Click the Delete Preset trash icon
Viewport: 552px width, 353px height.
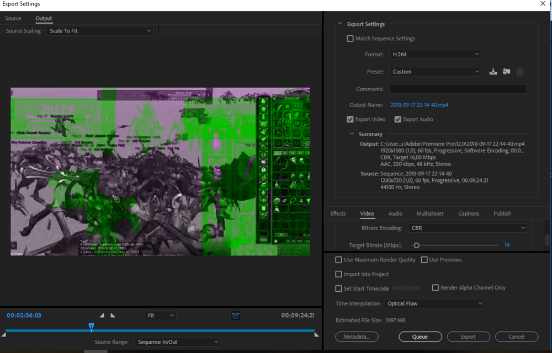pos(519,72)
